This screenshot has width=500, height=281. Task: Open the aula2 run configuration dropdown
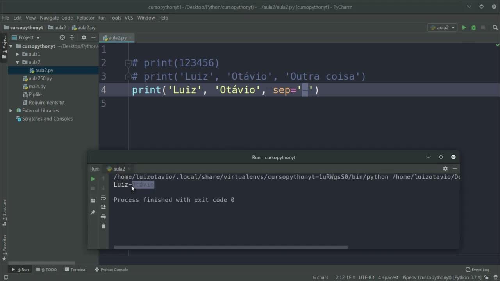click(443, 28)
